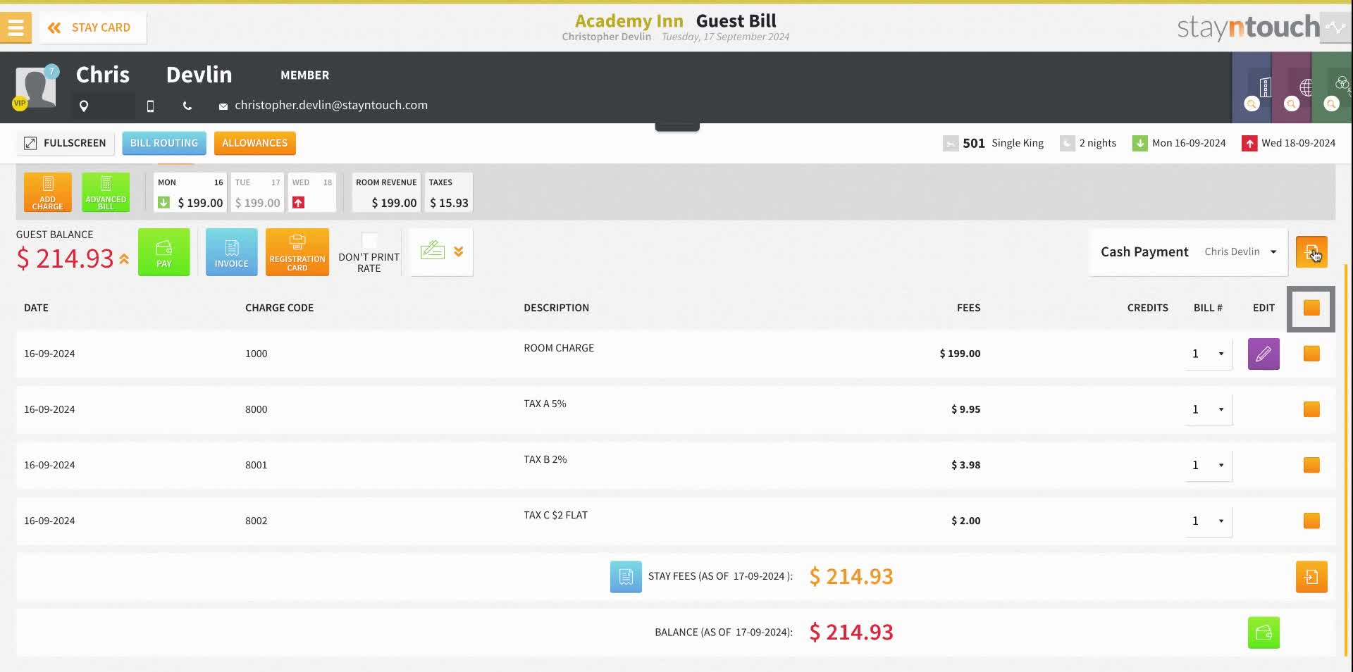This screenshot has height=672, width=1353.
Task: Select Room Charge row checkbox
Action: [x=1311, y=354]
